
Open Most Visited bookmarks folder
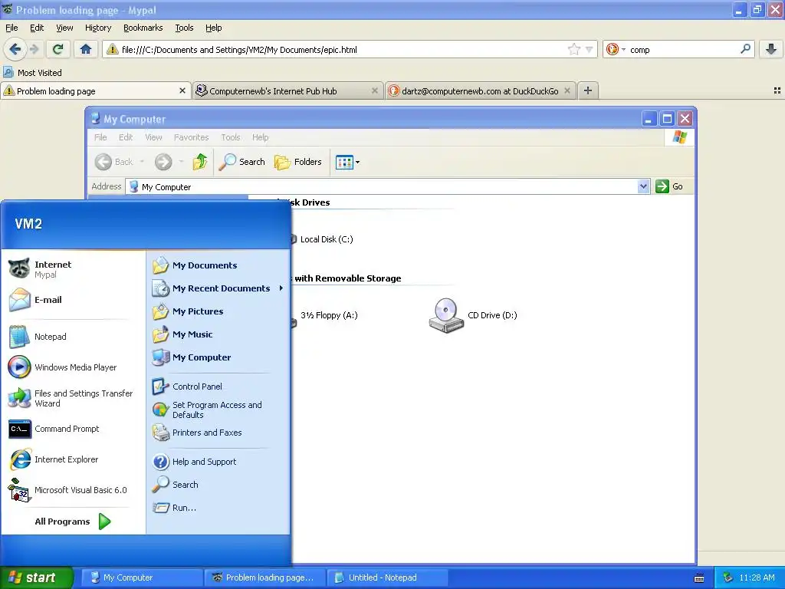[32, 73]
